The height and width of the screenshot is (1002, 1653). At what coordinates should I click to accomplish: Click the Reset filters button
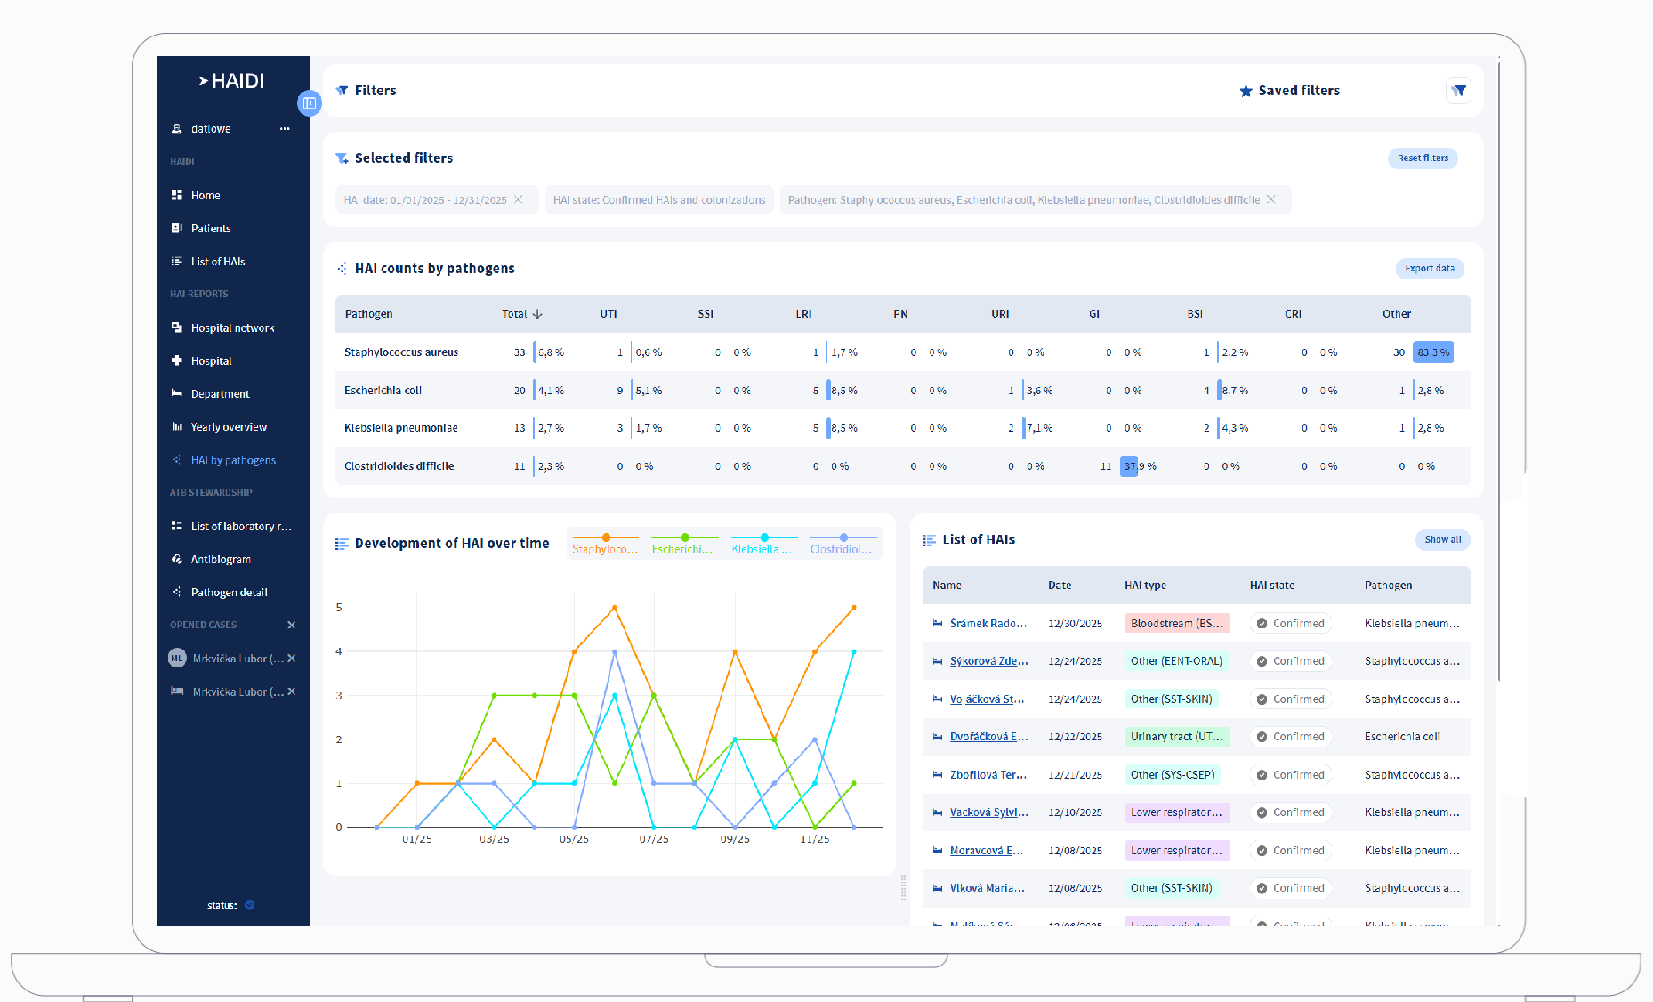point(1422,158)
